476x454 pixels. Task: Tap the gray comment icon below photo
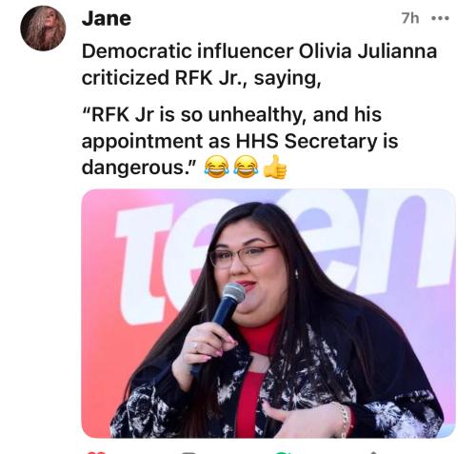coord(189,452)
